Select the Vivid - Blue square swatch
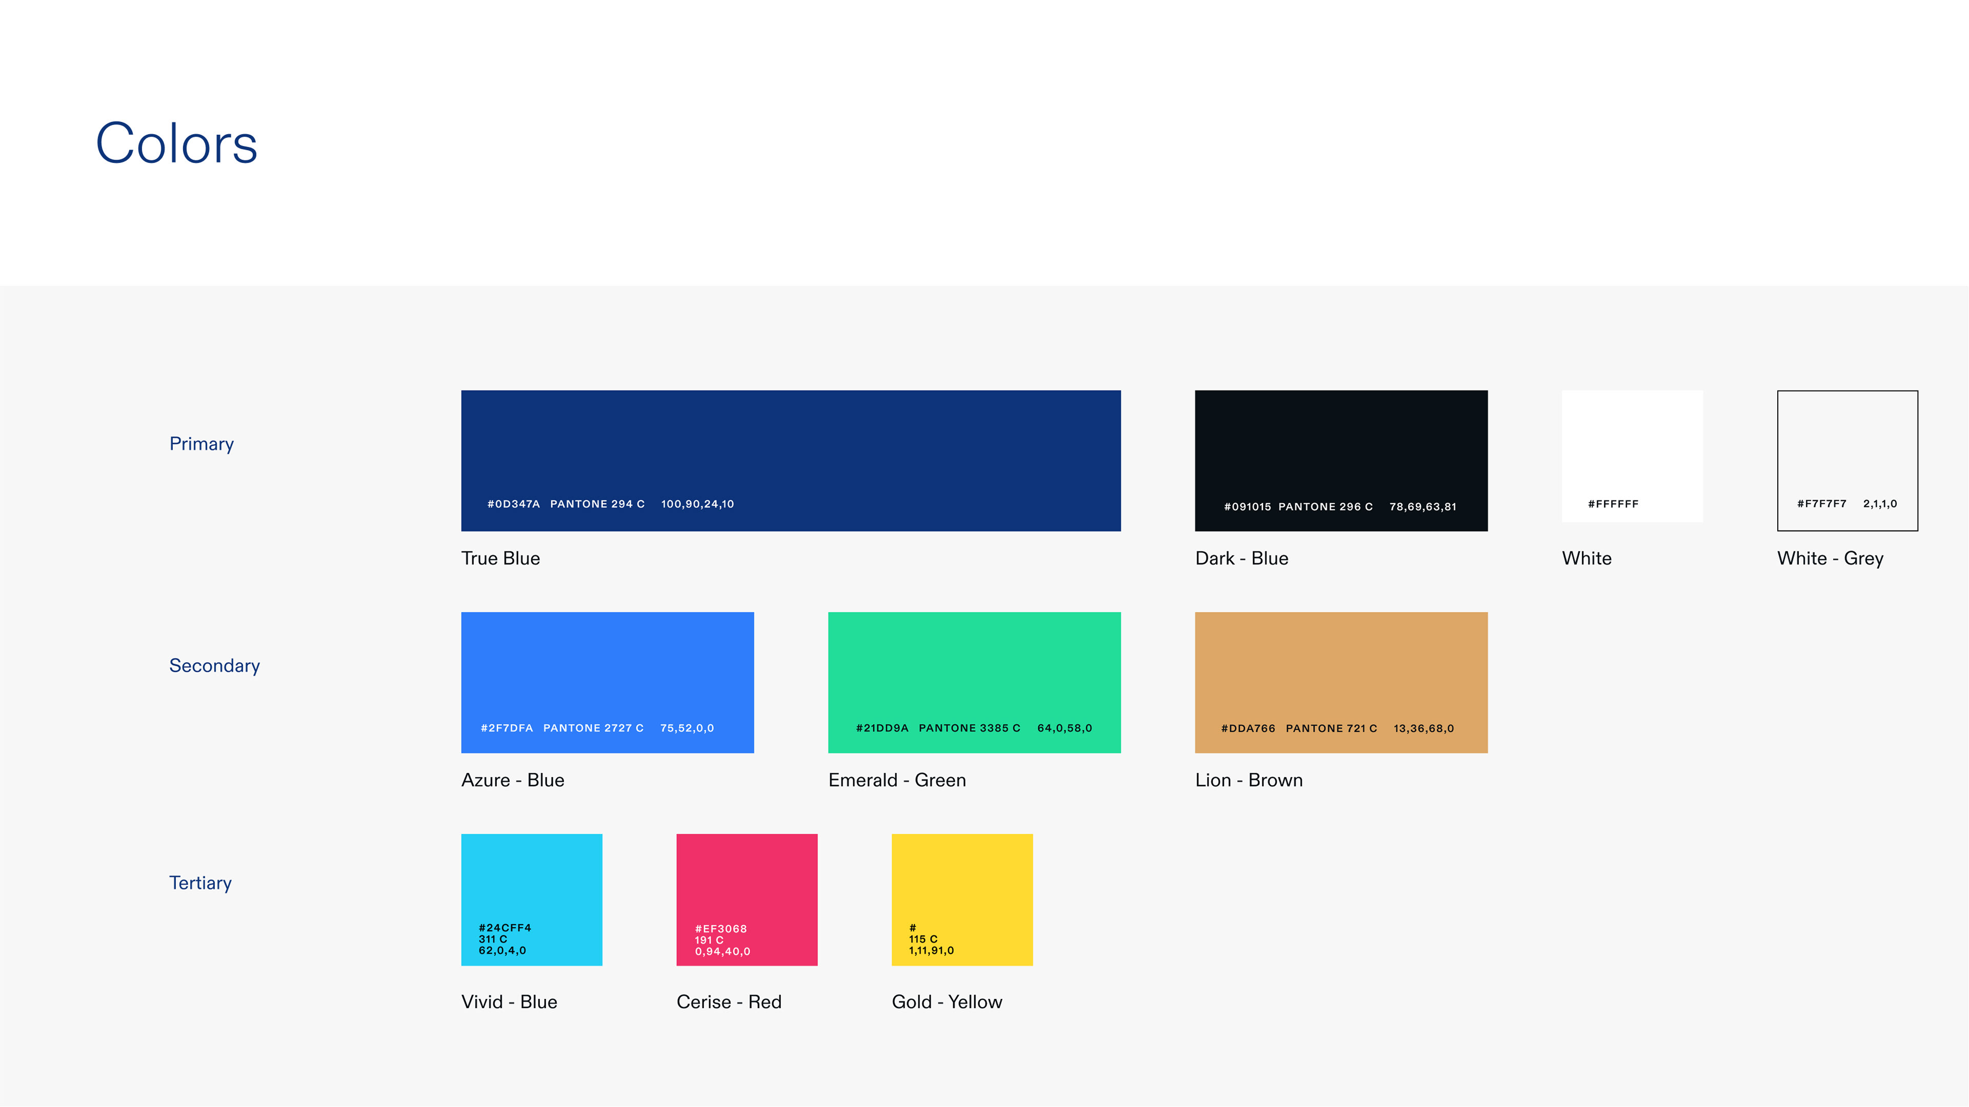This screenshot has width=1969, height=1107. [531, 886]
